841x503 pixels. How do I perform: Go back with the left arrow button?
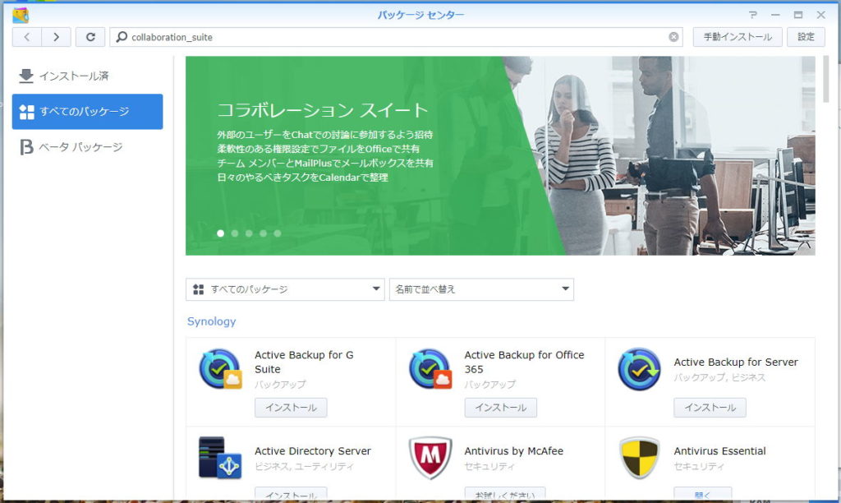click(27, 37)
